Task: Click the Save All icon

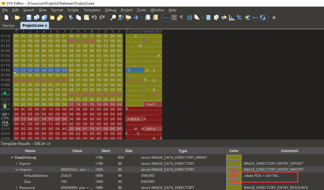Action: click(x=44, y=18)
